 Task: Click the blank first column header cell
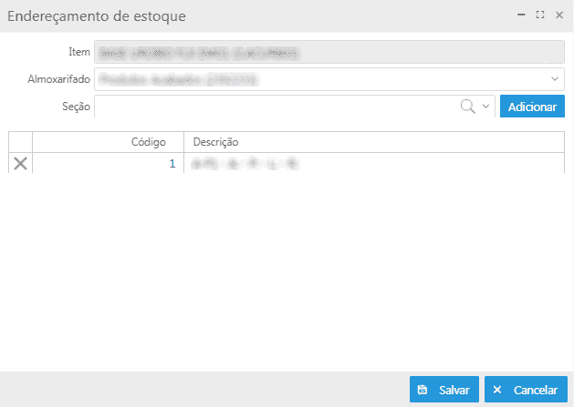[x=20, y=141]
